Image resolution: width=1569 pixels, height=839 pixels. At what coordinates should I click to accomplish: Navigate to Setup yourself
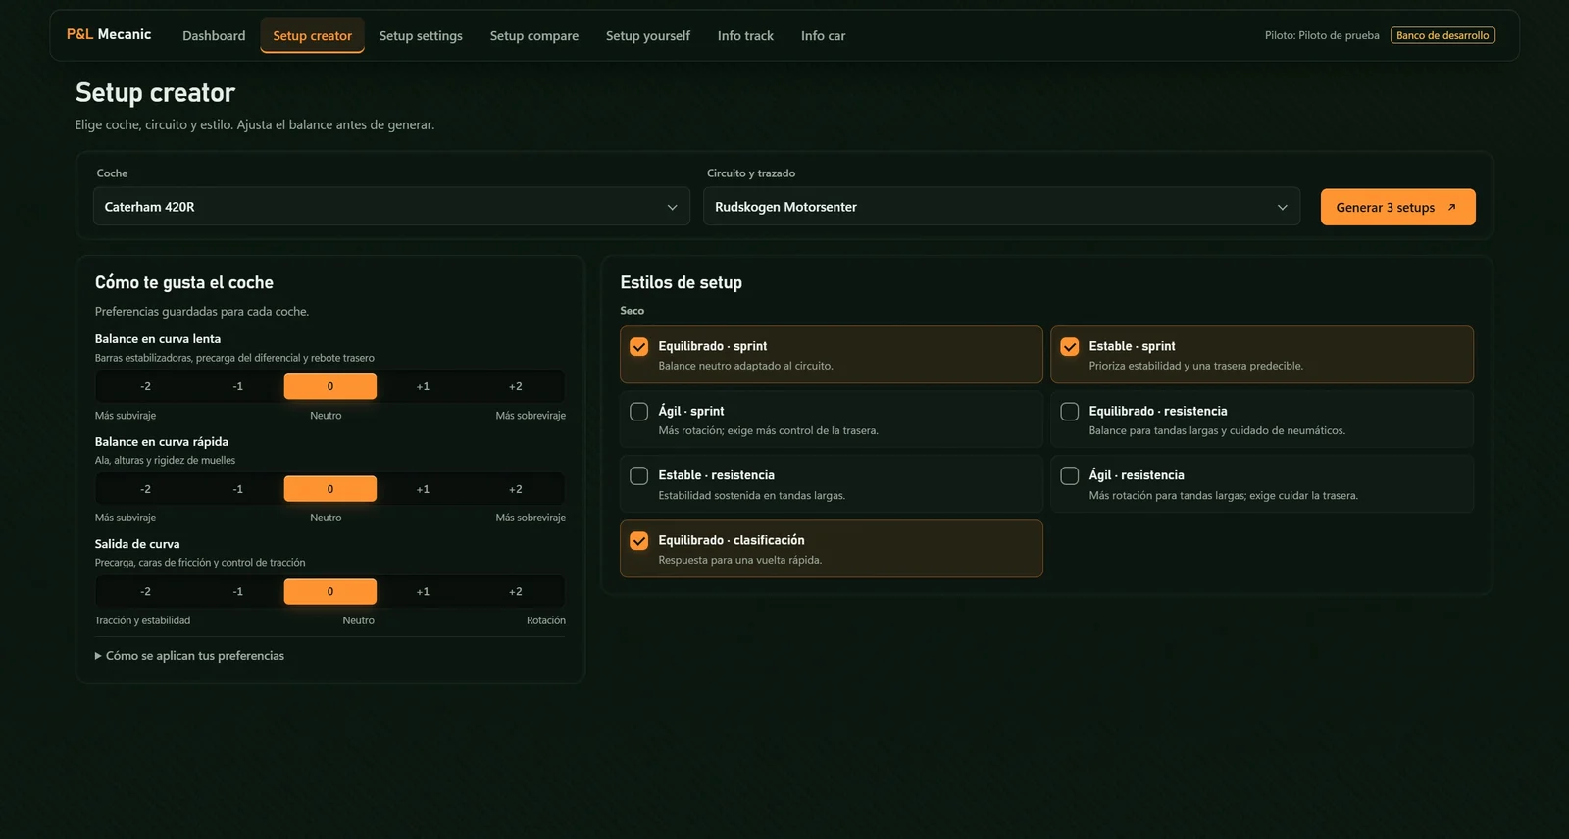648,35
